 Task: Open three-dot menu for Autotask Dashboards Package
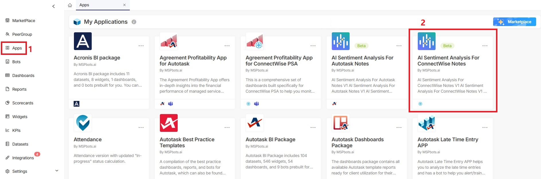click(399, 128)
